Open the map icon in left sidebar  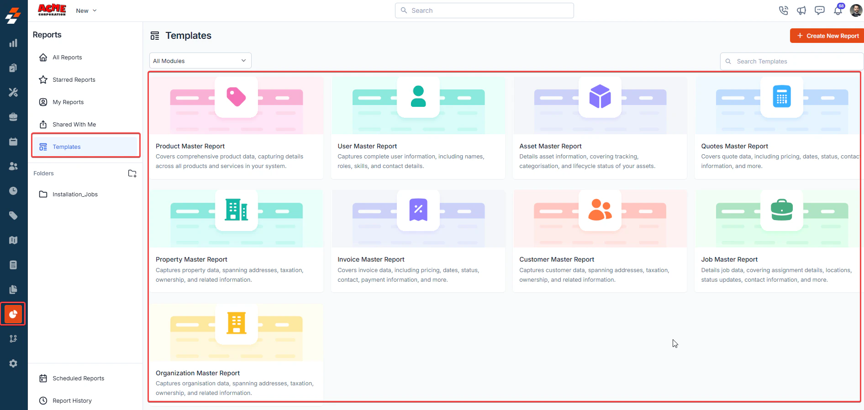13,240
